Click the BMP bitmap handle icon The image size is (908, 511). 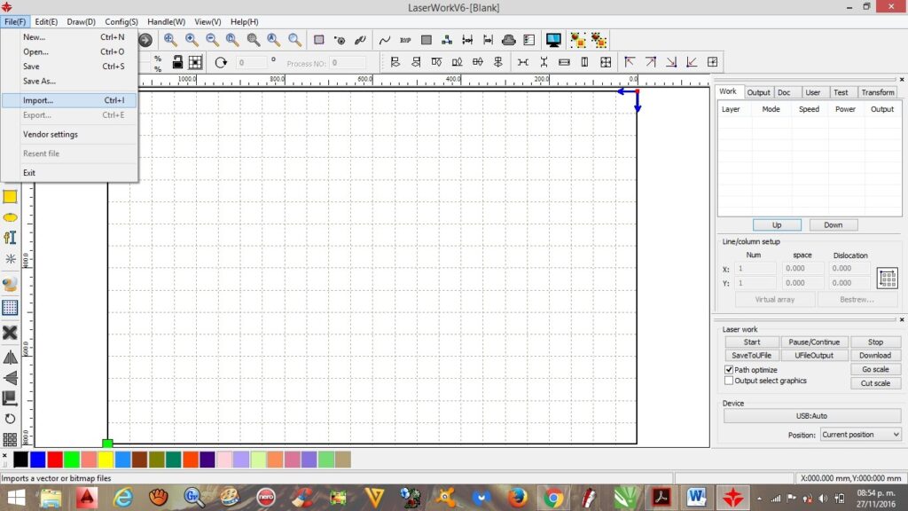pos(405,40)
